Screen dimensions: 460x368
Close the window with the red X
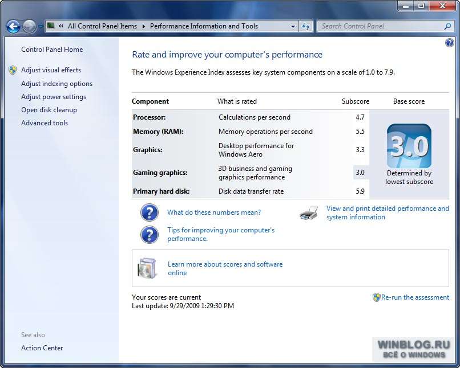point(443,6)
